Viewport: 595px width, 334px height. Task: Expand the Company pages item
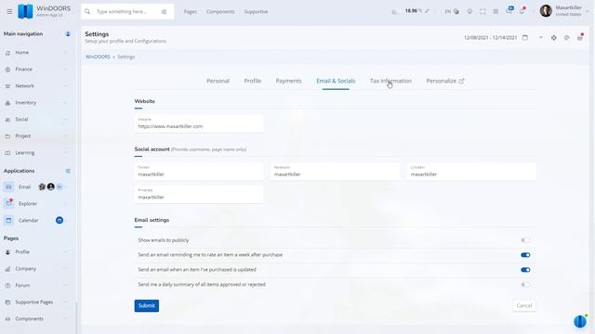[37, 268]
